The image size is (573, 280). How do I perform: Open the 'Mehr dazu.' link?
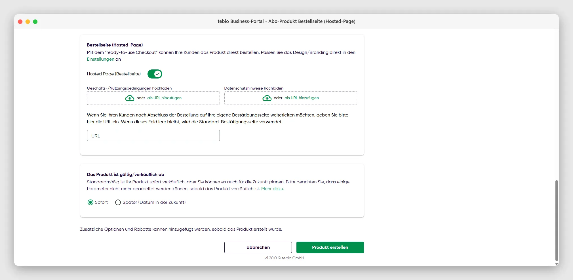pos(273,189)
